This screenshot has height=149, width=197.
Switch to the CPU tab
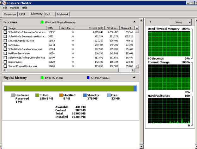[x=22, y=14]
